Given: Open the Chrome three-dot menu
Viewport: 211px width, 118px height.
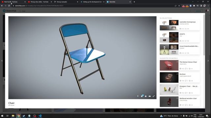Looking at the screenshot, I should click(x=208, y=6).
